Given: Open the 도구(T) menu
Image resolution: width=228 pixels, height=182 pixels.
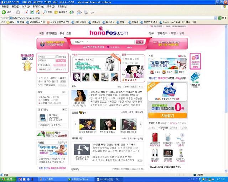Looking at the screenshot, I should point(51,6).
